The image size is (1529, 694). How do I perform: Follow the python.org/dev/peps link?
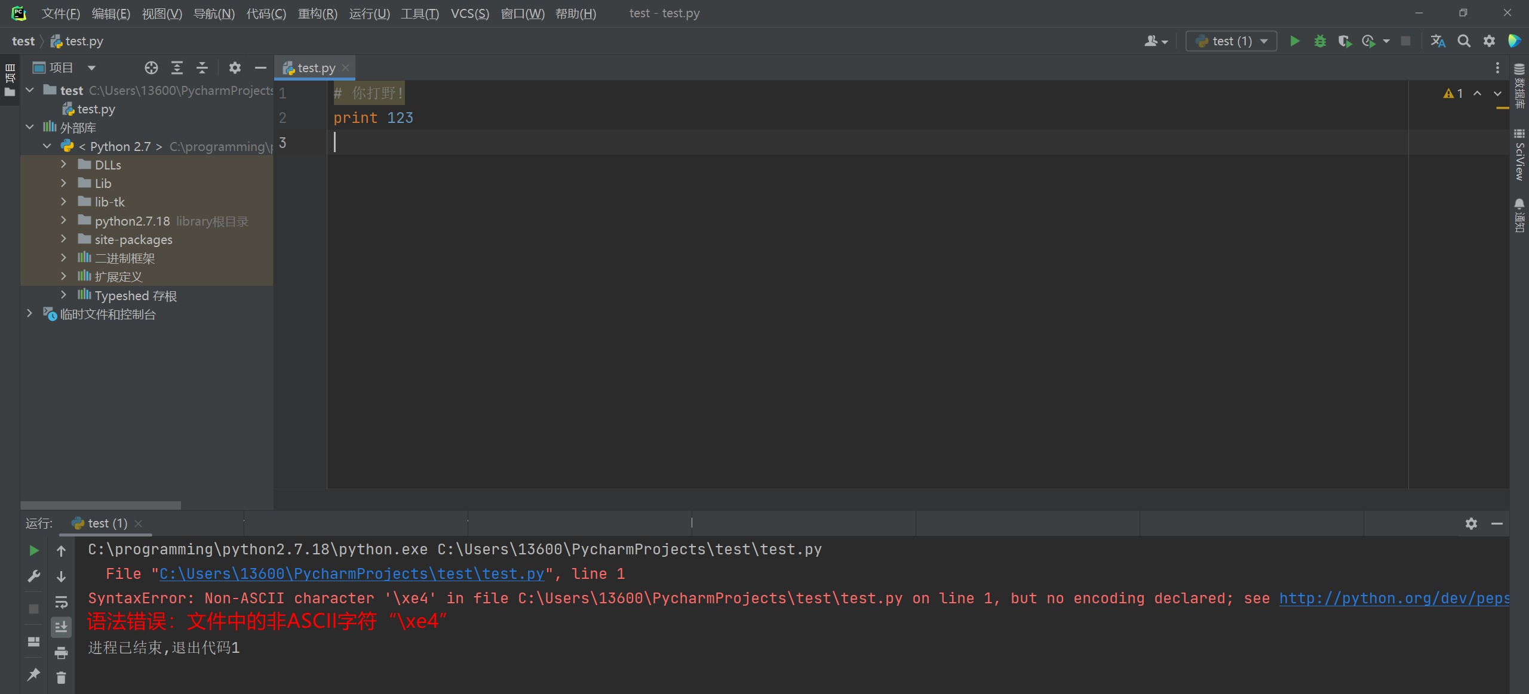coord(1394,598)
